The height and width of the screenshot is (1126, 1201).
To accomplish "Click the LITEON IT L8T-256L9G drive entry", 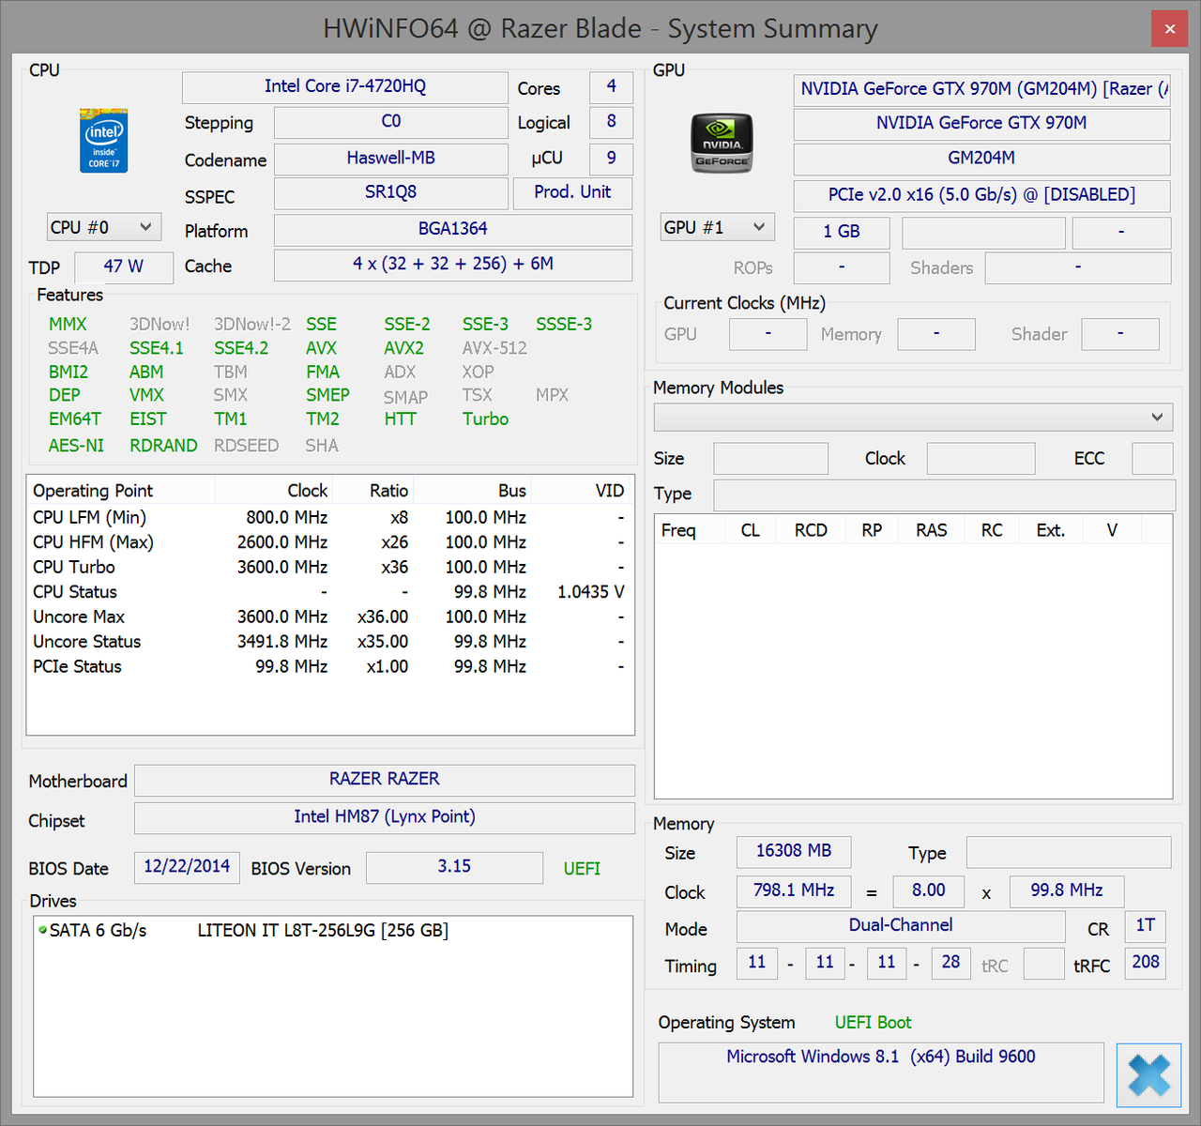I will coord(323,931).
